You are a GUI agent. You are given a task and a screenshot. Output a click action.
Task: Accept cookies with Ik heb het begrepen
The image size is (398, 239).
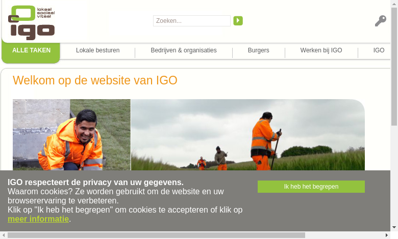[311, 187]
